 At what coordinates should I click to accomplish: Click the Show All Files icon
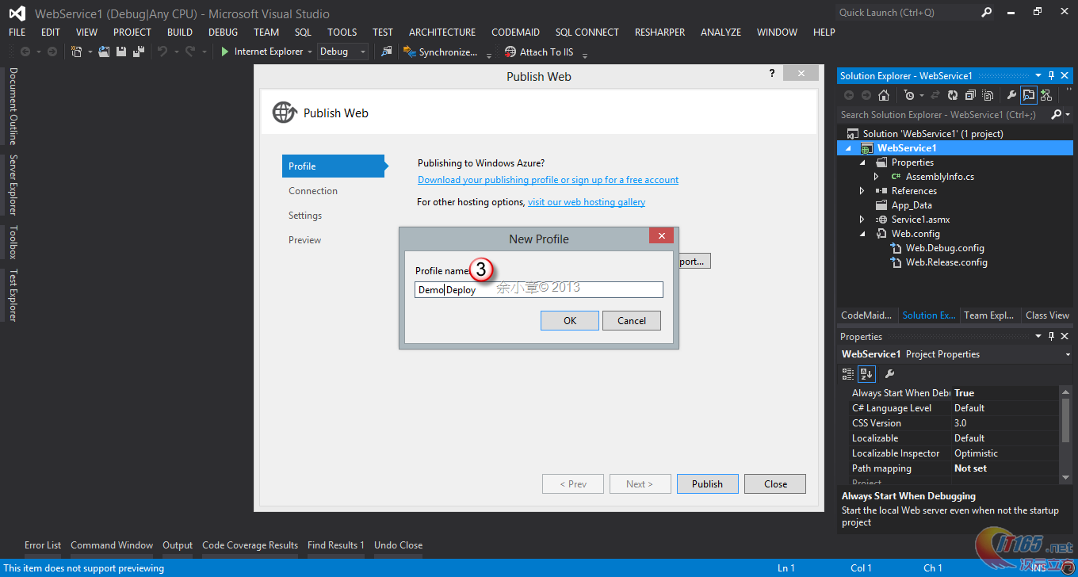988,95
